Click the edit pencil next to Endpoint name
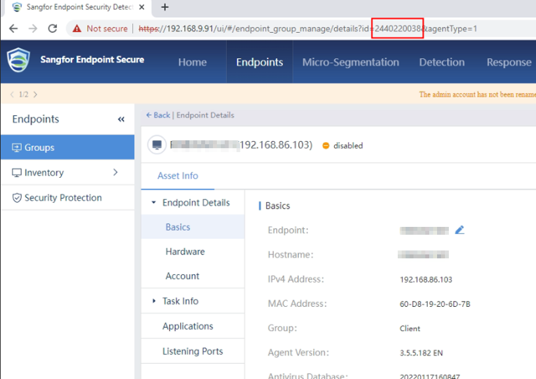The image size is (536, 379). tap(459, 230)
